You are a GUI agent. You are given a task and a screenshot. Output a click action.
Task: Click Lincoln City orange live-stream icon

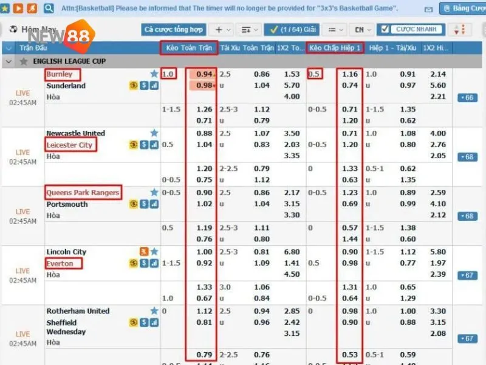click(144, 251)
